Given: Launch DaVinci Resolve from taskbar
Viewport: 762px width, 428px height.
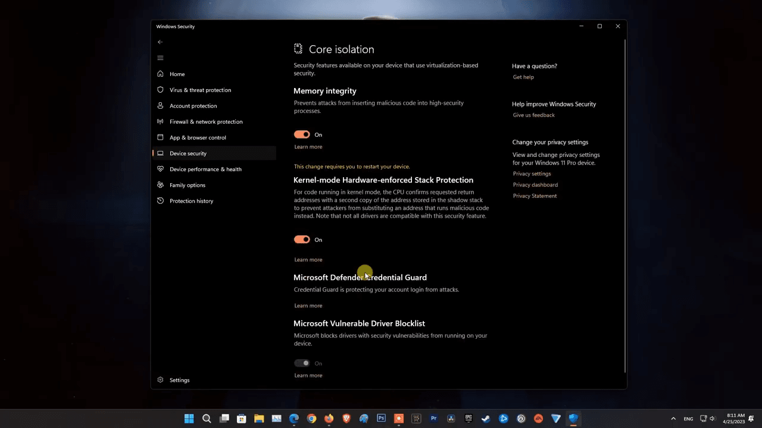Looking at the screenshot, I should 451,418.
